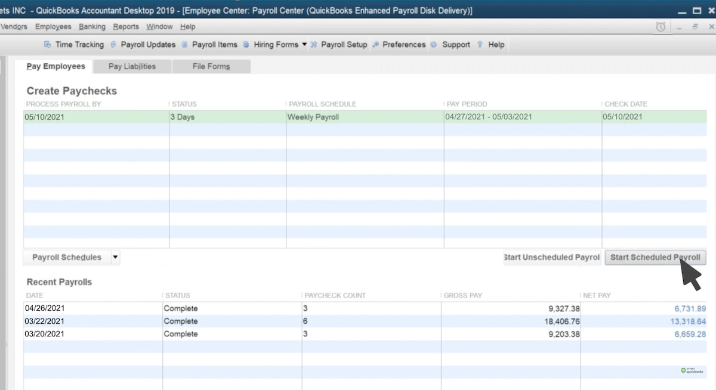Minimize the inner Payroll Center window
This screenshot has width=716, height=390.
[x=679, y=27]
